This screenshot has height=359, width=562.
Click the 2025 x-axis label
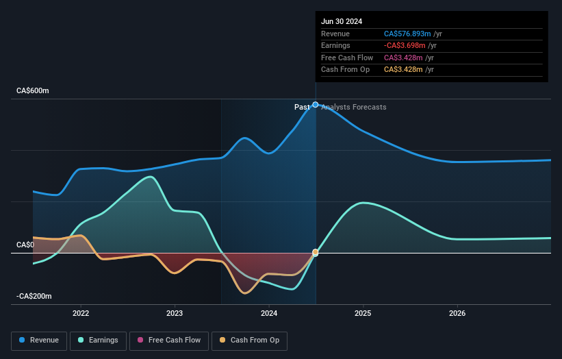click(363, 314)
